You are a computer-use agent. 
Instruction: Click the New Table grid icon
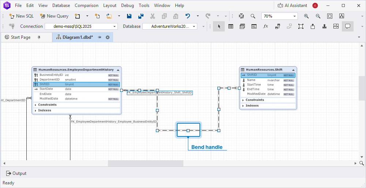tap(231, 26)
